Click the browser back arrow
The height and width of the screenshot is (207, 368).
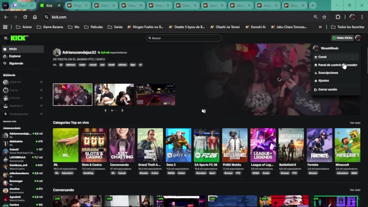6,17
